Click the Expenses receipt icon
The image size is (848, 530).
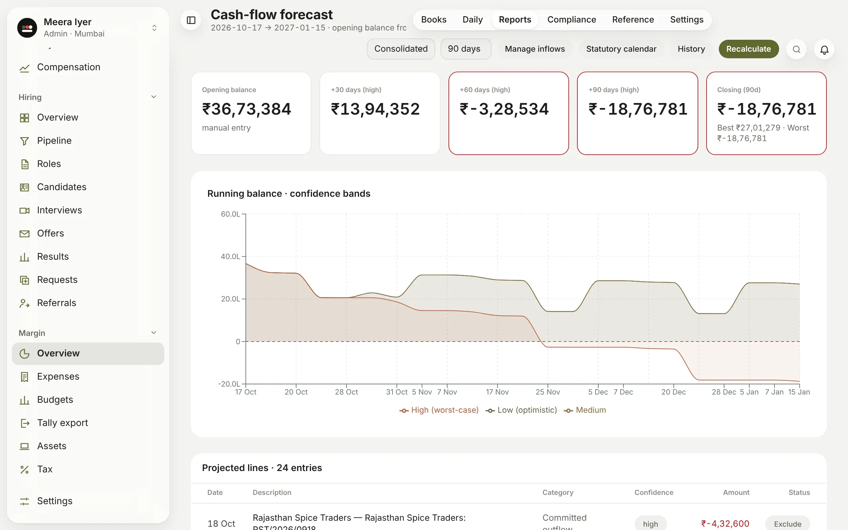point(25,377)
